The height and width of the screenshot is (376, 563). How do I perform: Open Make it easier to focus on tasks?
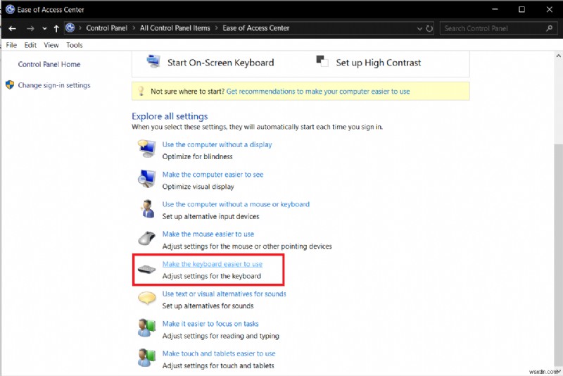click(210, 324)
